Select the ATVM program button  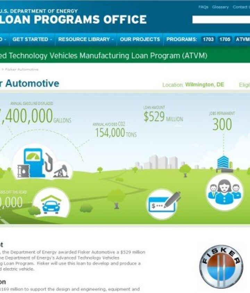242,40
